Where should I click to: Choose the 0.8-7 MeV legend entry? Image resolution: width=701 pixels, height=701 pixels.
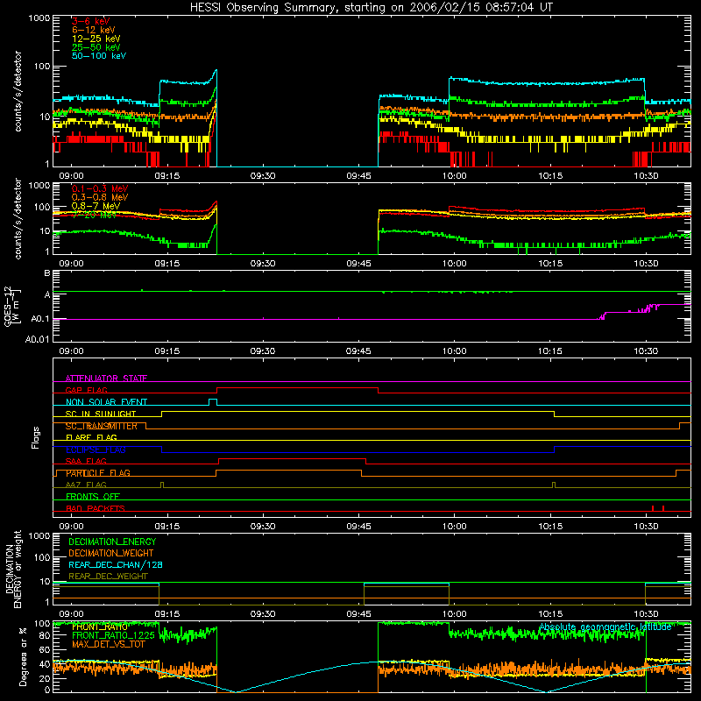(x=96, y=206)
